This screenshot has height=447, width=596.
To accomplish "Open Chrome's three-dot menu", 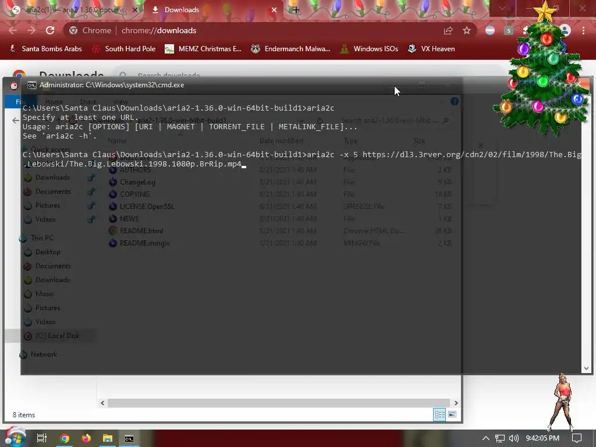I will tap(583, 30).
